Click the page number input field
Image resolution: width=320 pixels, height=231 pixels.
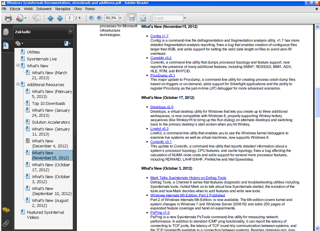(70, 18)
